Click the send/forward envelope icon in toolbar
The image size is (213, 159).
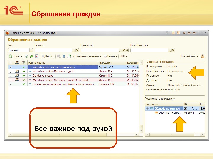pyautogui.click(x=69, y=56)
